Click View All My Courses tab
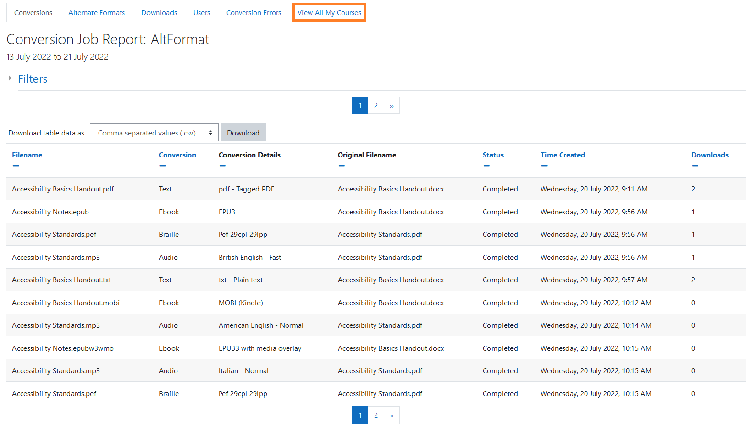 tap(329, 13)
